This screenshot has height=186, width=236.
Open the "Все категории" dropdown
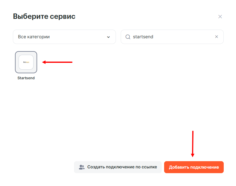point(64,37)
